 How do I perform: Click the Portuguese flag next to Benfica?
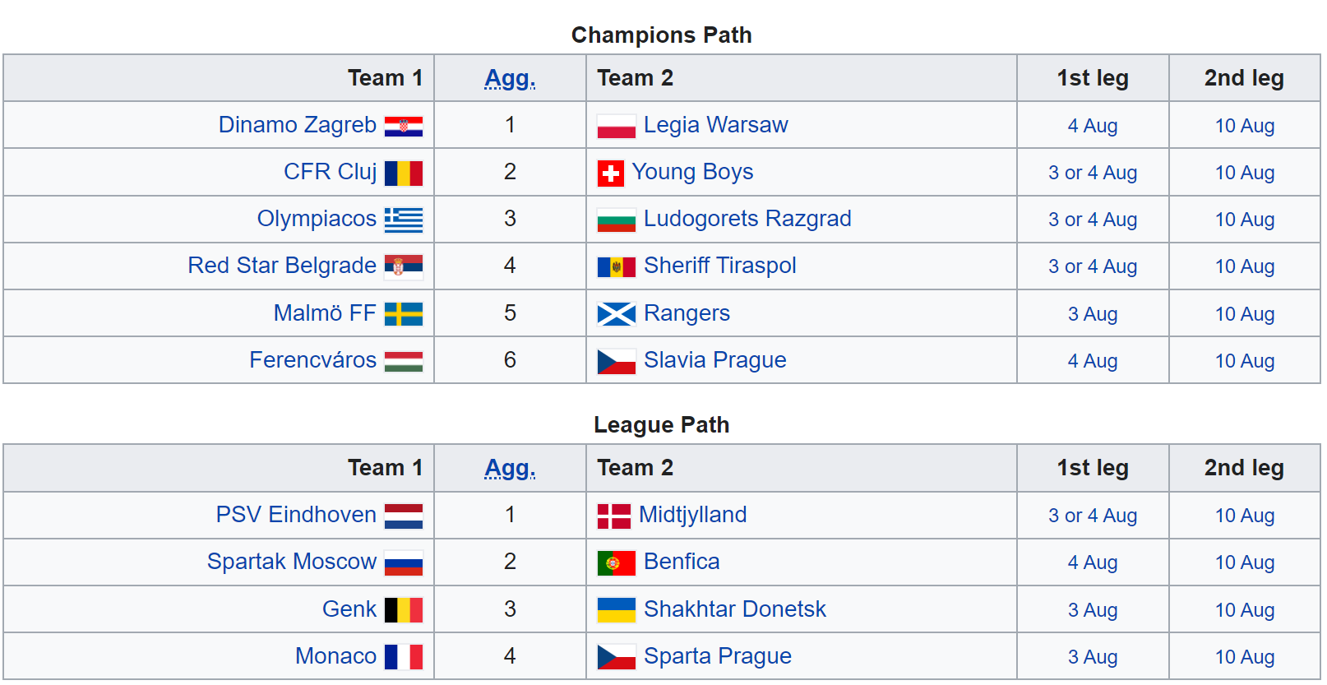click(x=617, y=563)
